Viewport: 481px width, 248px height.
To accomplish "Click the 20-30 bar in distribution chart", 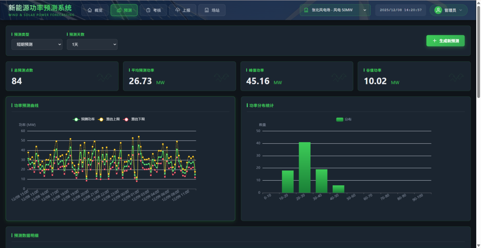I will [305, 167].
